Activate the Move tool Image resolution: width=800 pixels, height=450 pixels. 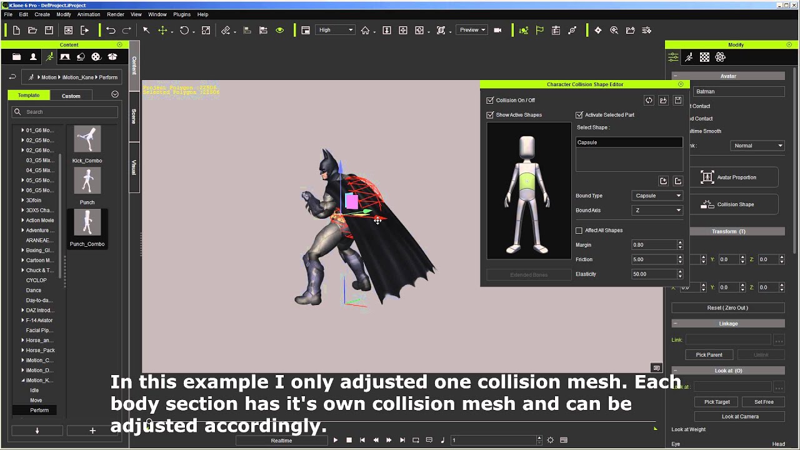[x=162, y=30]
